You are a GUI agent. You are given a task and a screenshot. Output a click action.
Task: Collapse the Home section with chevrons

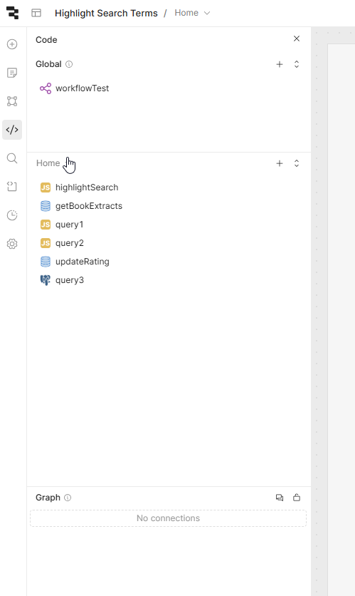click(297, 163)
